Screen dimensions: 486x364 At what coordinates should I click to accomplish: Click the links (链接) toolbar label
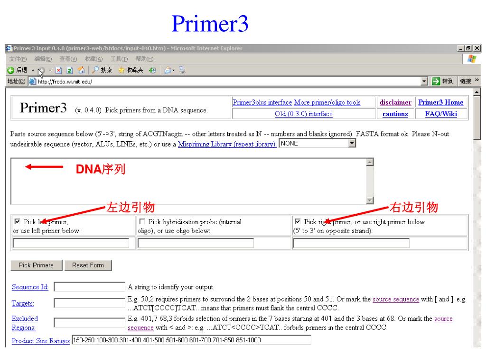[x=466, y=82]
